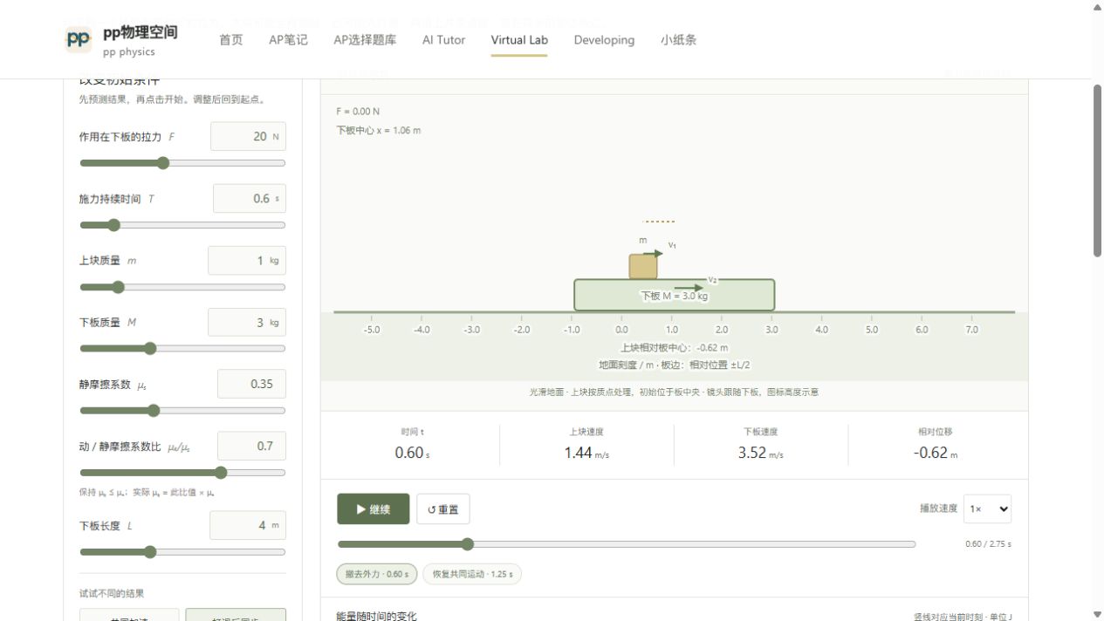The width and height of the screenshot is (1104, 621).
Task: Click the 上块质量 m slider handle
Action: (119, 287)
